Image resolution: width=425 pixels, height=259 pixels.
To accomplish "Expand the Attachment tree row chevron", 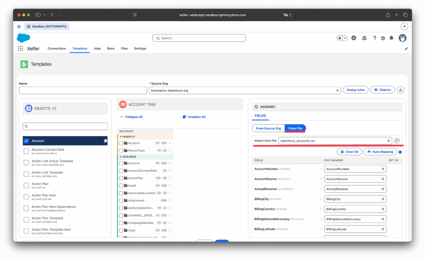I will (170, 200).
